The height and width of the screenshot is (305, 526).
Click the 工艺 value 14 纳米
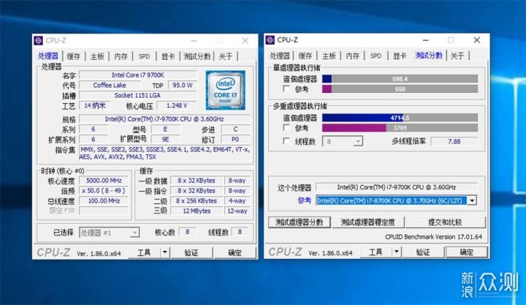click(94, 105)
